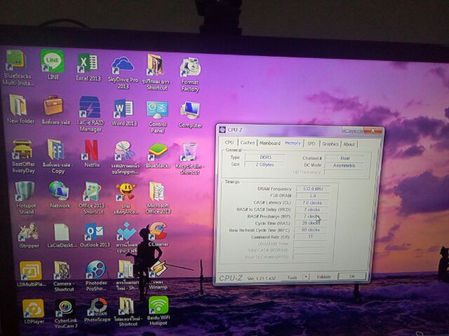Screen dimensions: 449x336
Task: Open the Mainboard tab
Action: click(x=269, y=143)
